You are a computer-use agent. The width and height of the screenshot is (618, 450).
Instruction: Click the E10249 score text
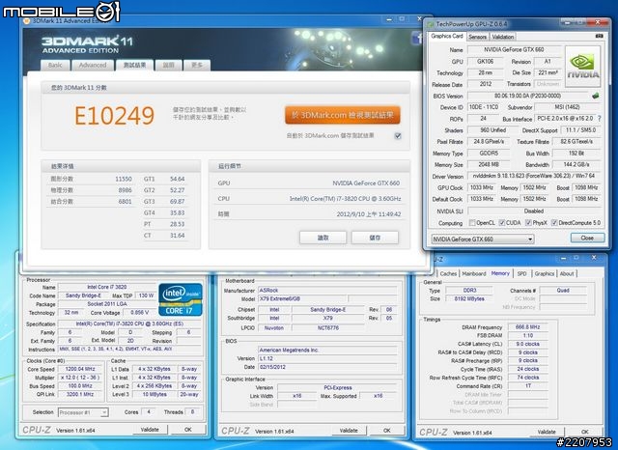(x=114, y=116)
